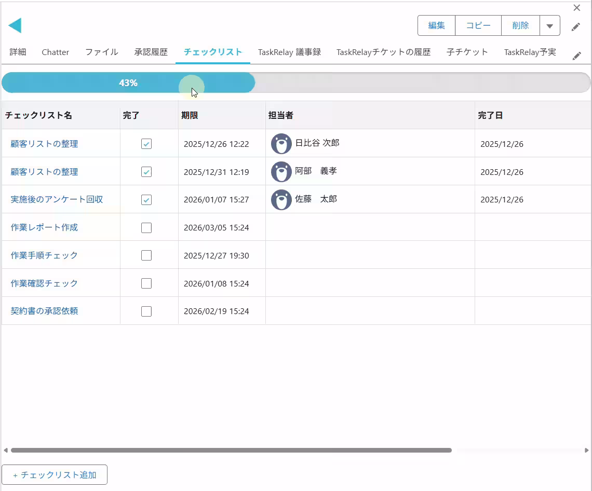Click the horizontal scrollbar left arrow
The image size is (592, 491).
tap(6, 451)
